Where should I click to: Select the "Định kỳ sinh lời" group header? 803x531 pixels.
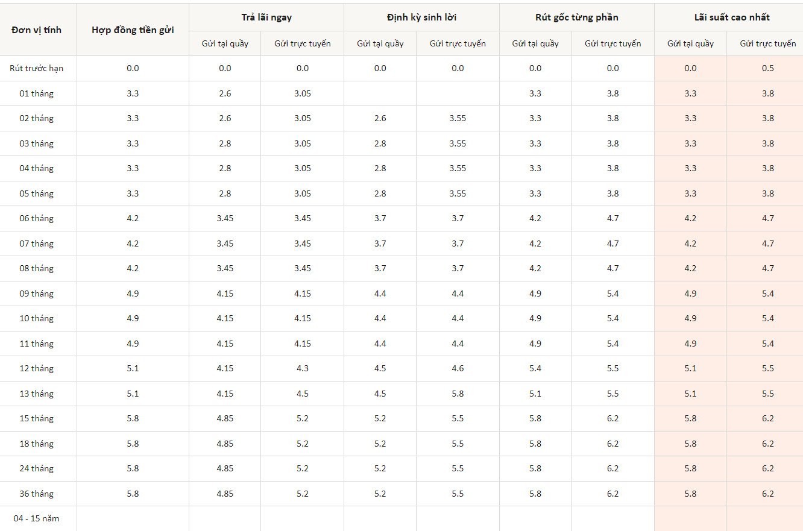click(x=421, y=17)
